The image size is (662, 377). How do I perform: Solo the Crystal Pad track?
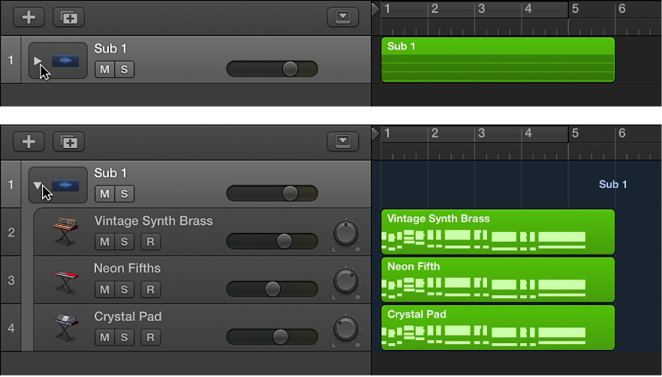pos(124,337)
